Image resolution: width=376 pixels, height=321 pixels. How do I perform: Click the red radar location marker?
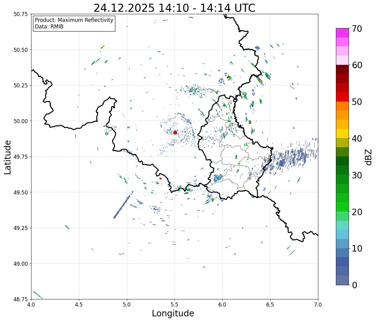[x=175, y=132]
